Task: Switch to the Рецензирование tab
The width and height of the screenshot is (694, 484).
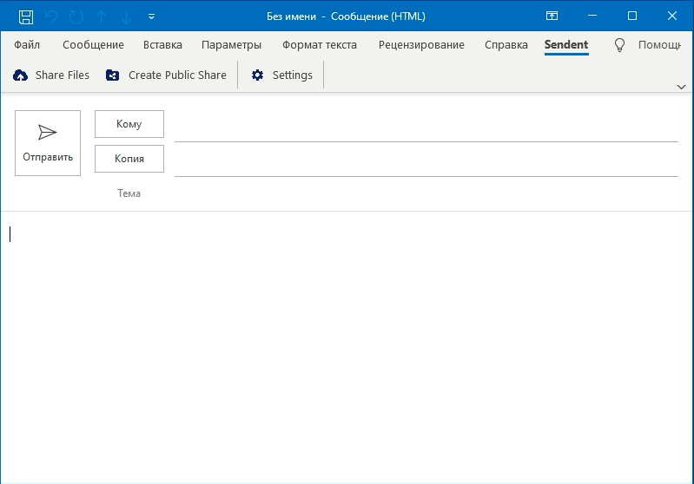Action: point(421,44)
